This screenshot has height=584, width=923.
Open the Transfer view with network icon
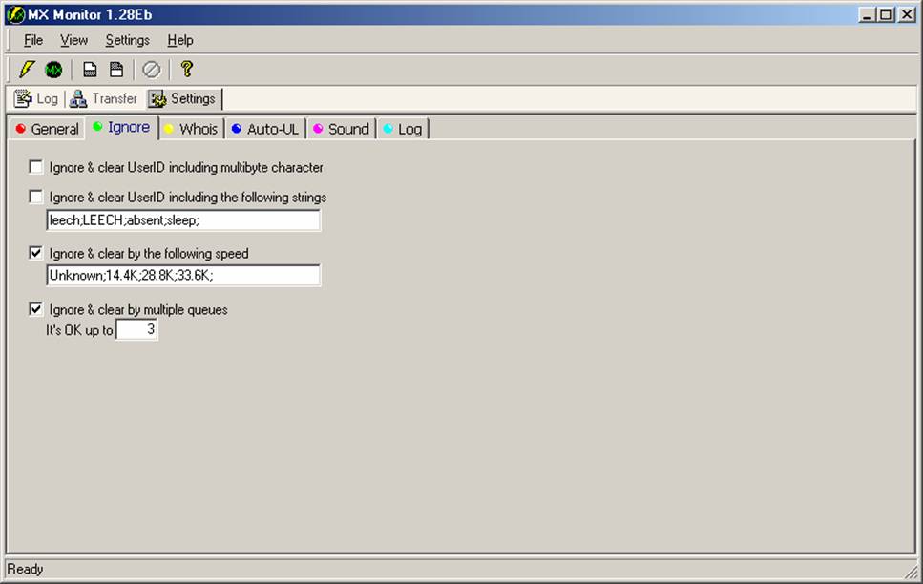(x=104, y=99)
